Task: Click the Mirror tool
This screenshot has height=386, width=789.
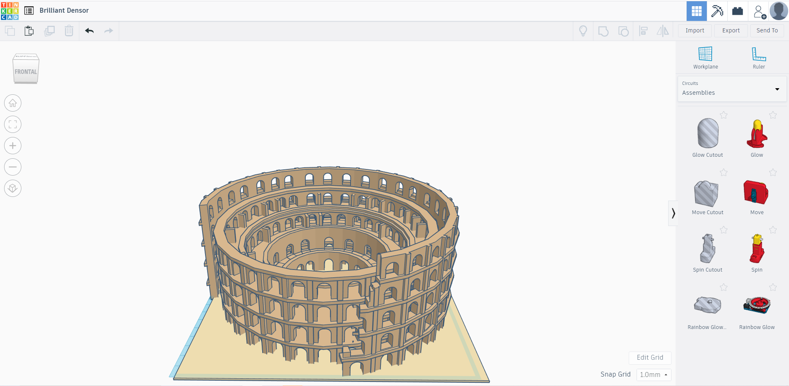Action: (x=663, y=31)
